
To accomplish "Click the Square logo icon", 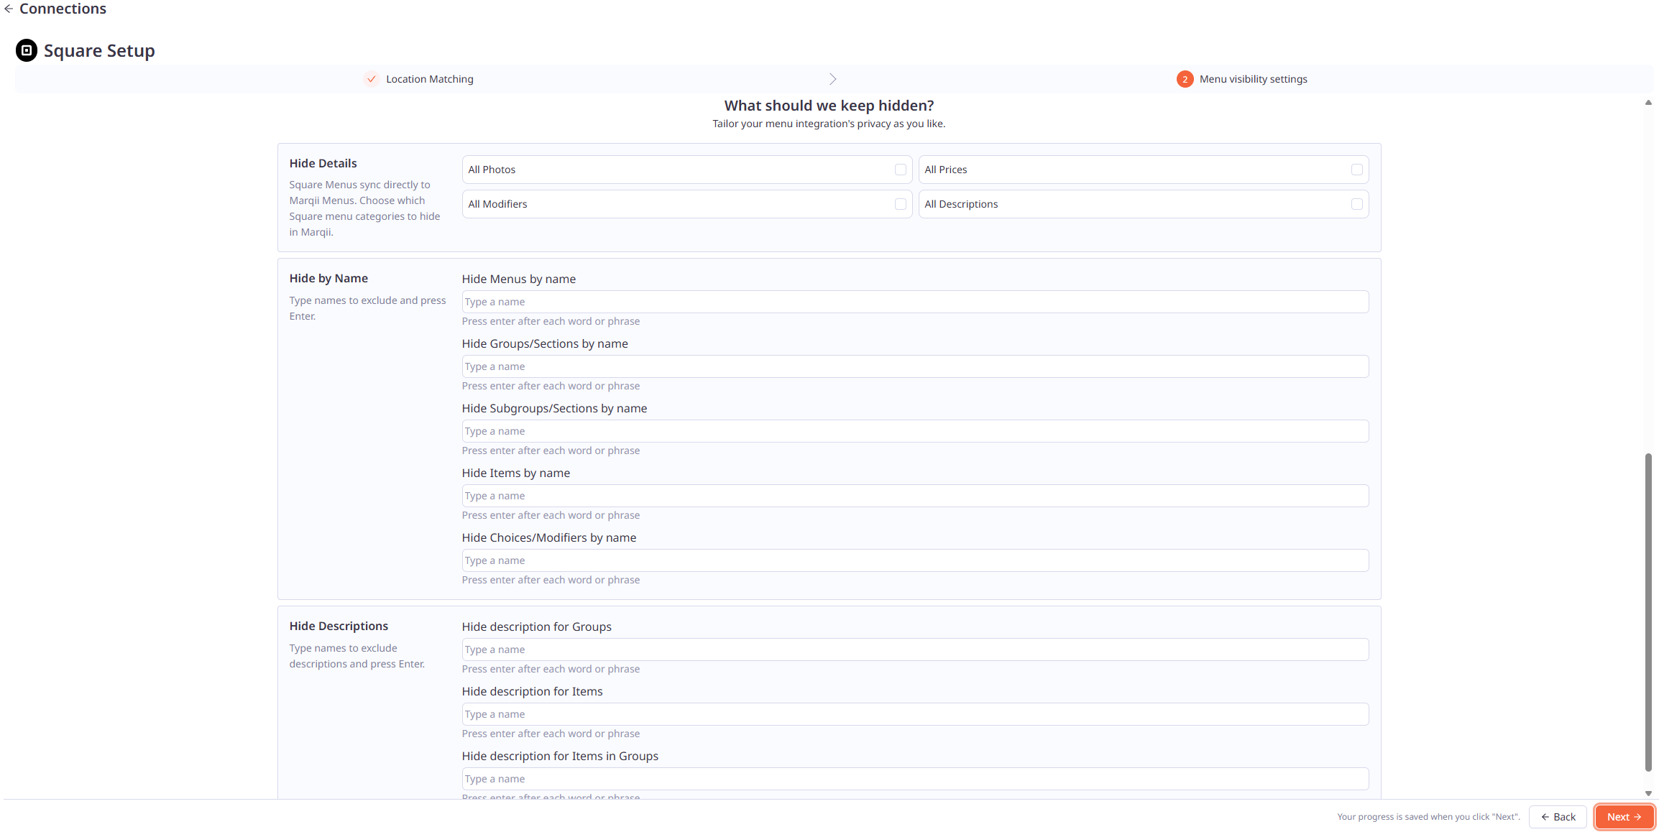I will tap(27, 50).
